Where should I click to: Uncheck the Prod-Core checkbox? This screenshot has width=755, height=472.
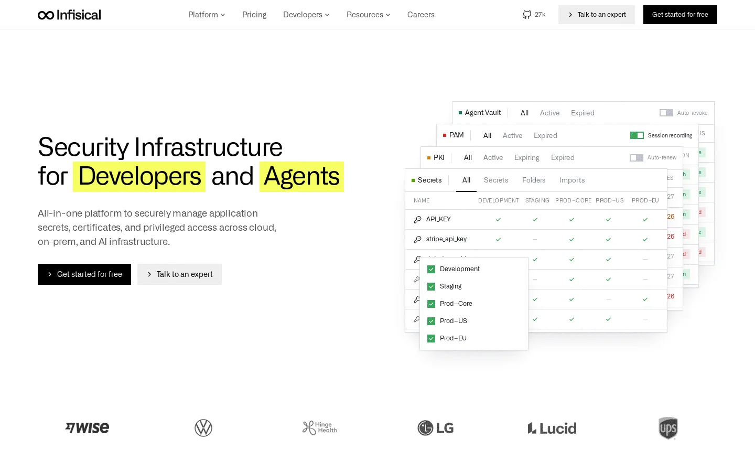(x=432, y=304)
